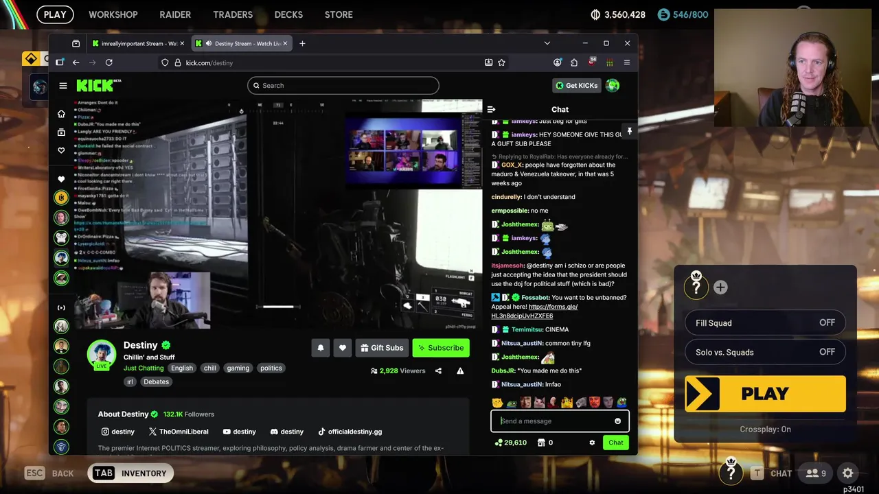Screen dimensions: 879x494
Task: Open a new browser tab
Action: (x=302, y=43)
